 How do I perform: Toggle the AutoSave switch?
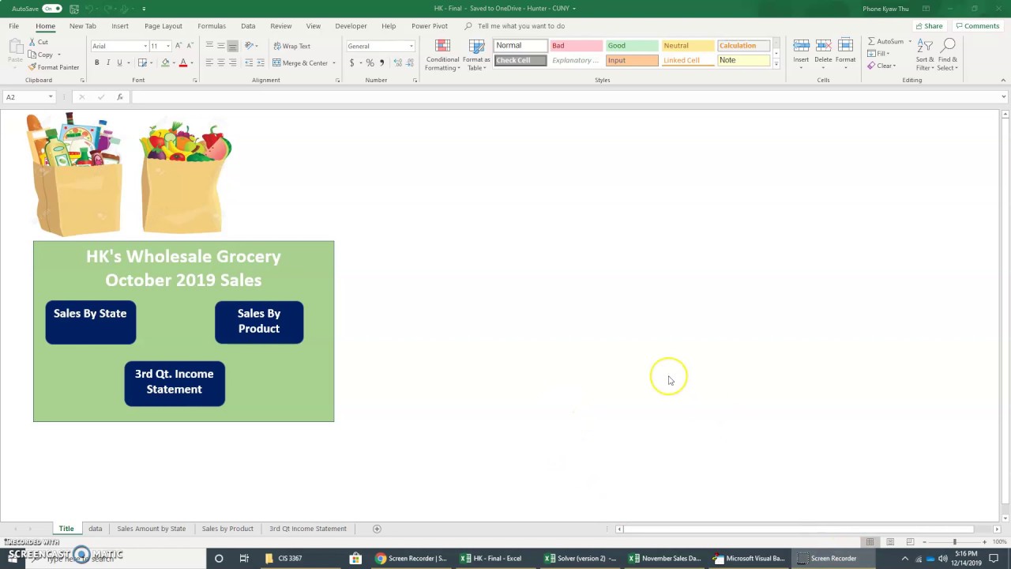[52, 8]
